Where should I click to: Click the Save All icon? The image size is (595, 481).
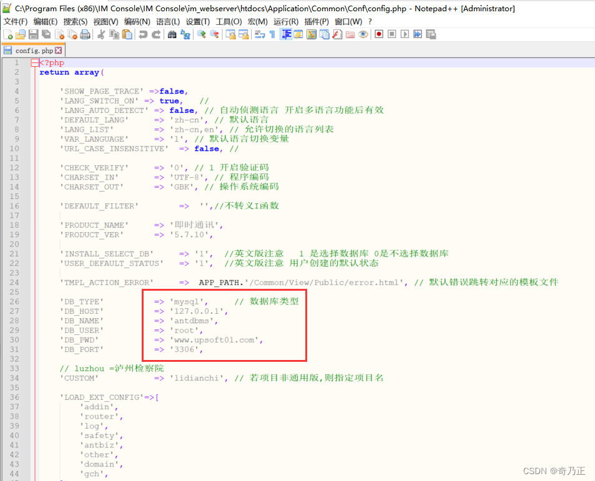click(46, 34)
